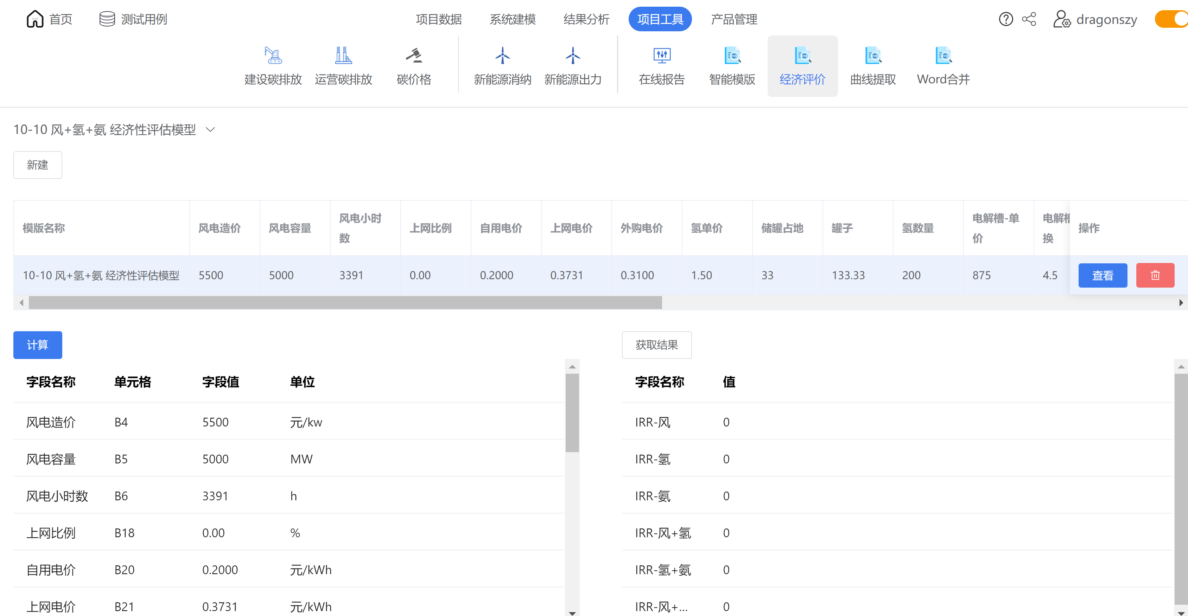1188x616 pixels.
Task: Switch to the 系统建模 tab
Action: [x=512, y=19]
